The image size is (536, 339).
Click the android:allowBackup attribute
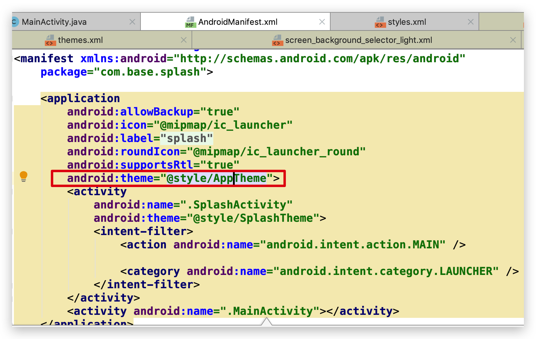click(x=130, y=112)
